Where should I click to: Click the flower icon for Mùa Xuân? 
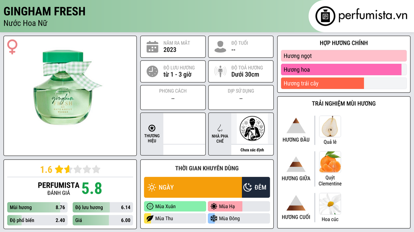(150, 207)
